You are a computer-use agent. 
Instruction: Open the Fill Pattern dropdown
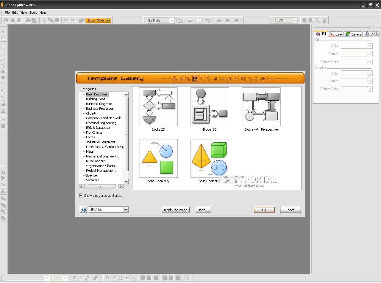coord(370,54)
